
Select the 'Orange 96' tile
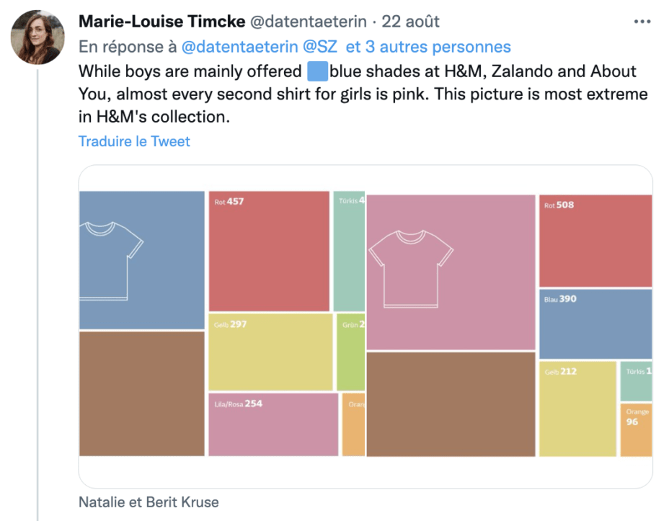(x=636, y=430)
